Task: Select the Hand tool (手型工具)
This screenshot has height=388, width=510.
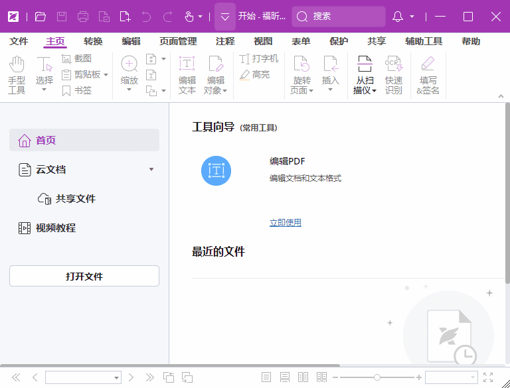Action: pyautogui.click(x=17, y=74)
